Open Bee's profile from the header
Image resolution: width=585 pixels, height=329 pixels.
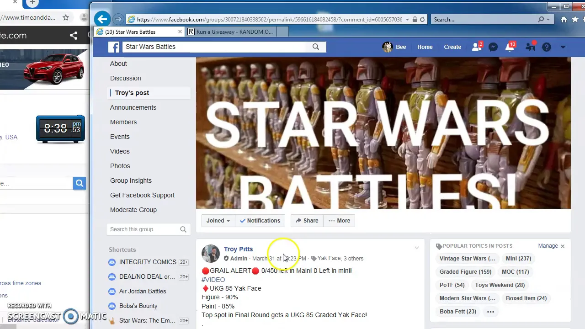coord(394,47)
